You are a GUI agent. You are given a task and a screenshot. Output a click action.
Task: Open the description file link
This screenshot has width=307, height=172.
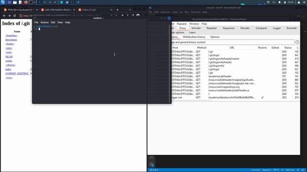[11, 40]
